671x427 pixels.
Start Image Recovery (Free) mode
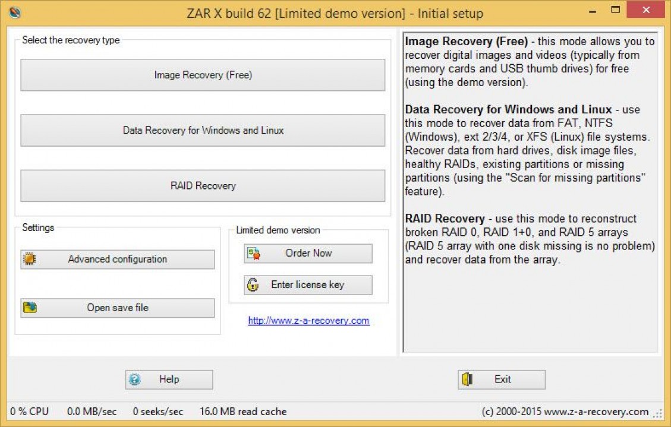[x=203, y=75]
